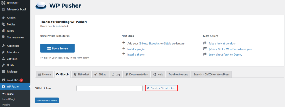The height and width of the screenshot is (107, 285).
Task: Select the WP Pusher submenu entry
Action: click(8, 94)
